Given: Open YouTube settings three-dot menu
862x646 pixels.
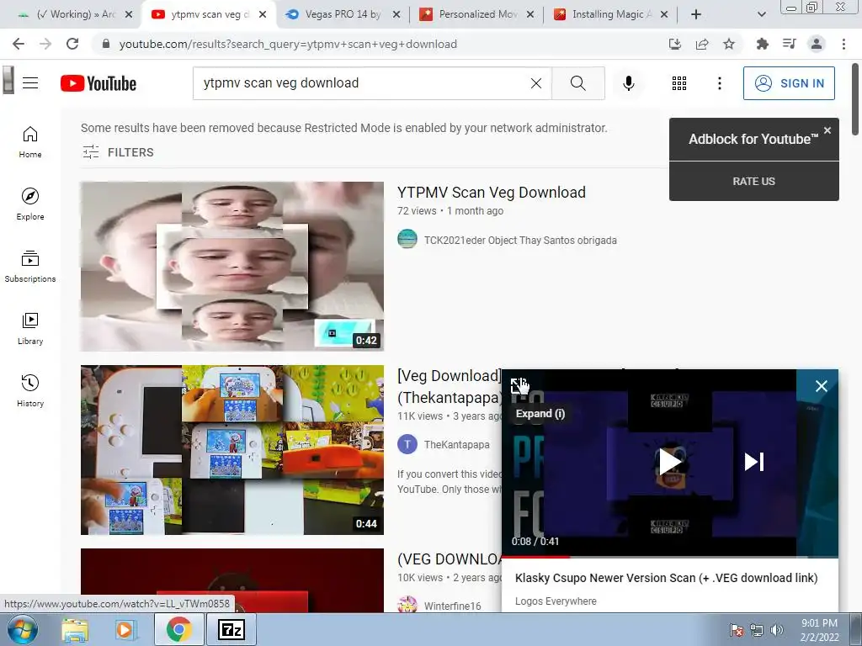Looking at the screenshot, I should point(719,83).
